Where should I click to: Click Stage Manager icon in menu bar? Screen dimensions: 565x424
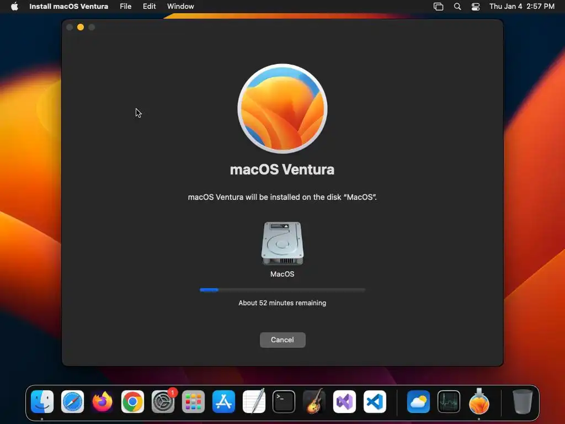tap(438, 7)
